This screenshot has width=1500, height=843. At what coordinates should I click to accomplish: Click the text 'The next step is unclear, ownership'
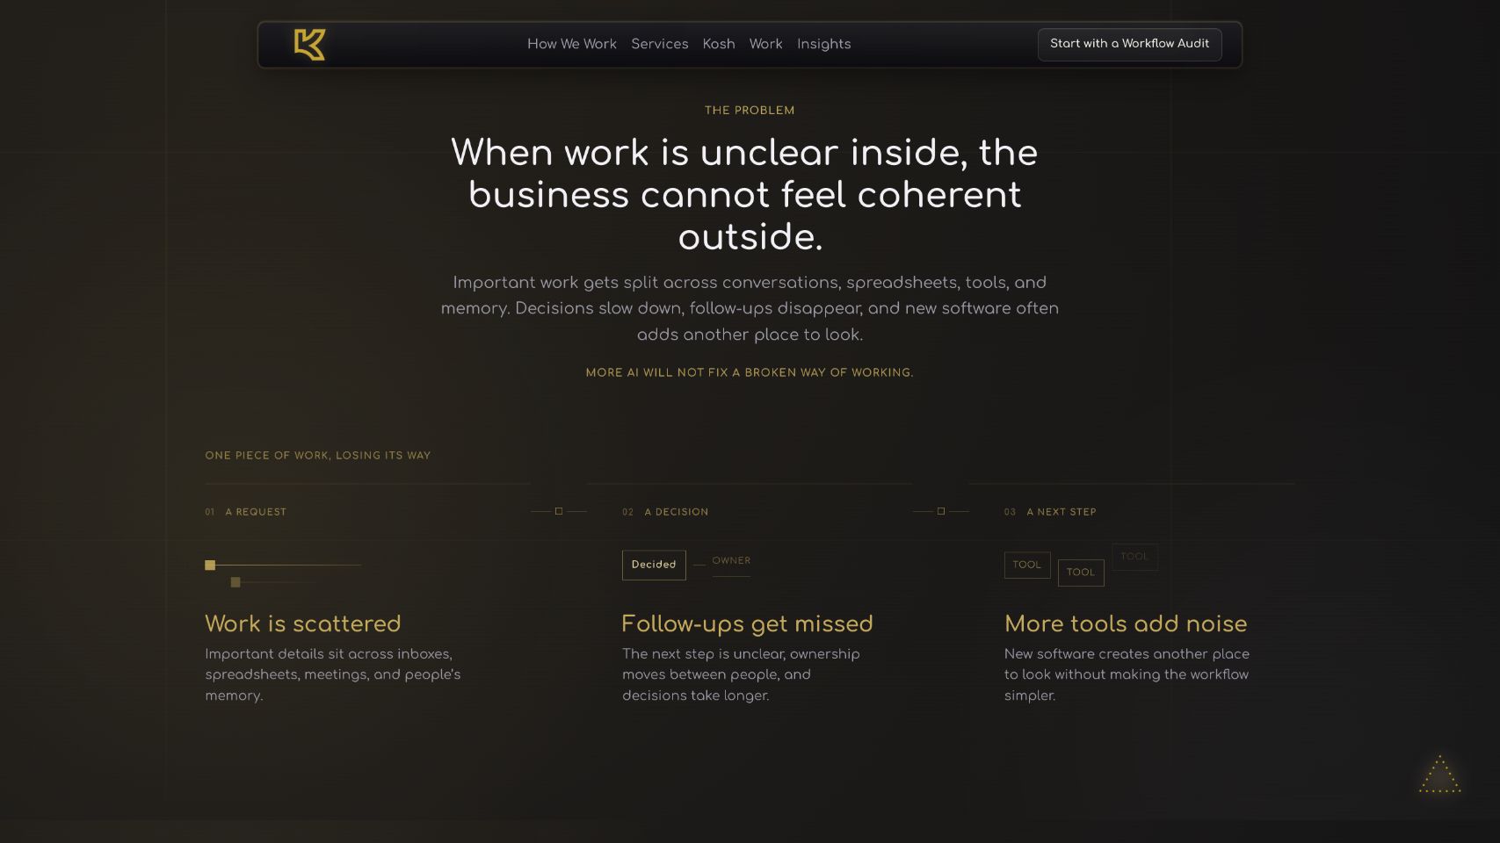click(x=741, y=674)
